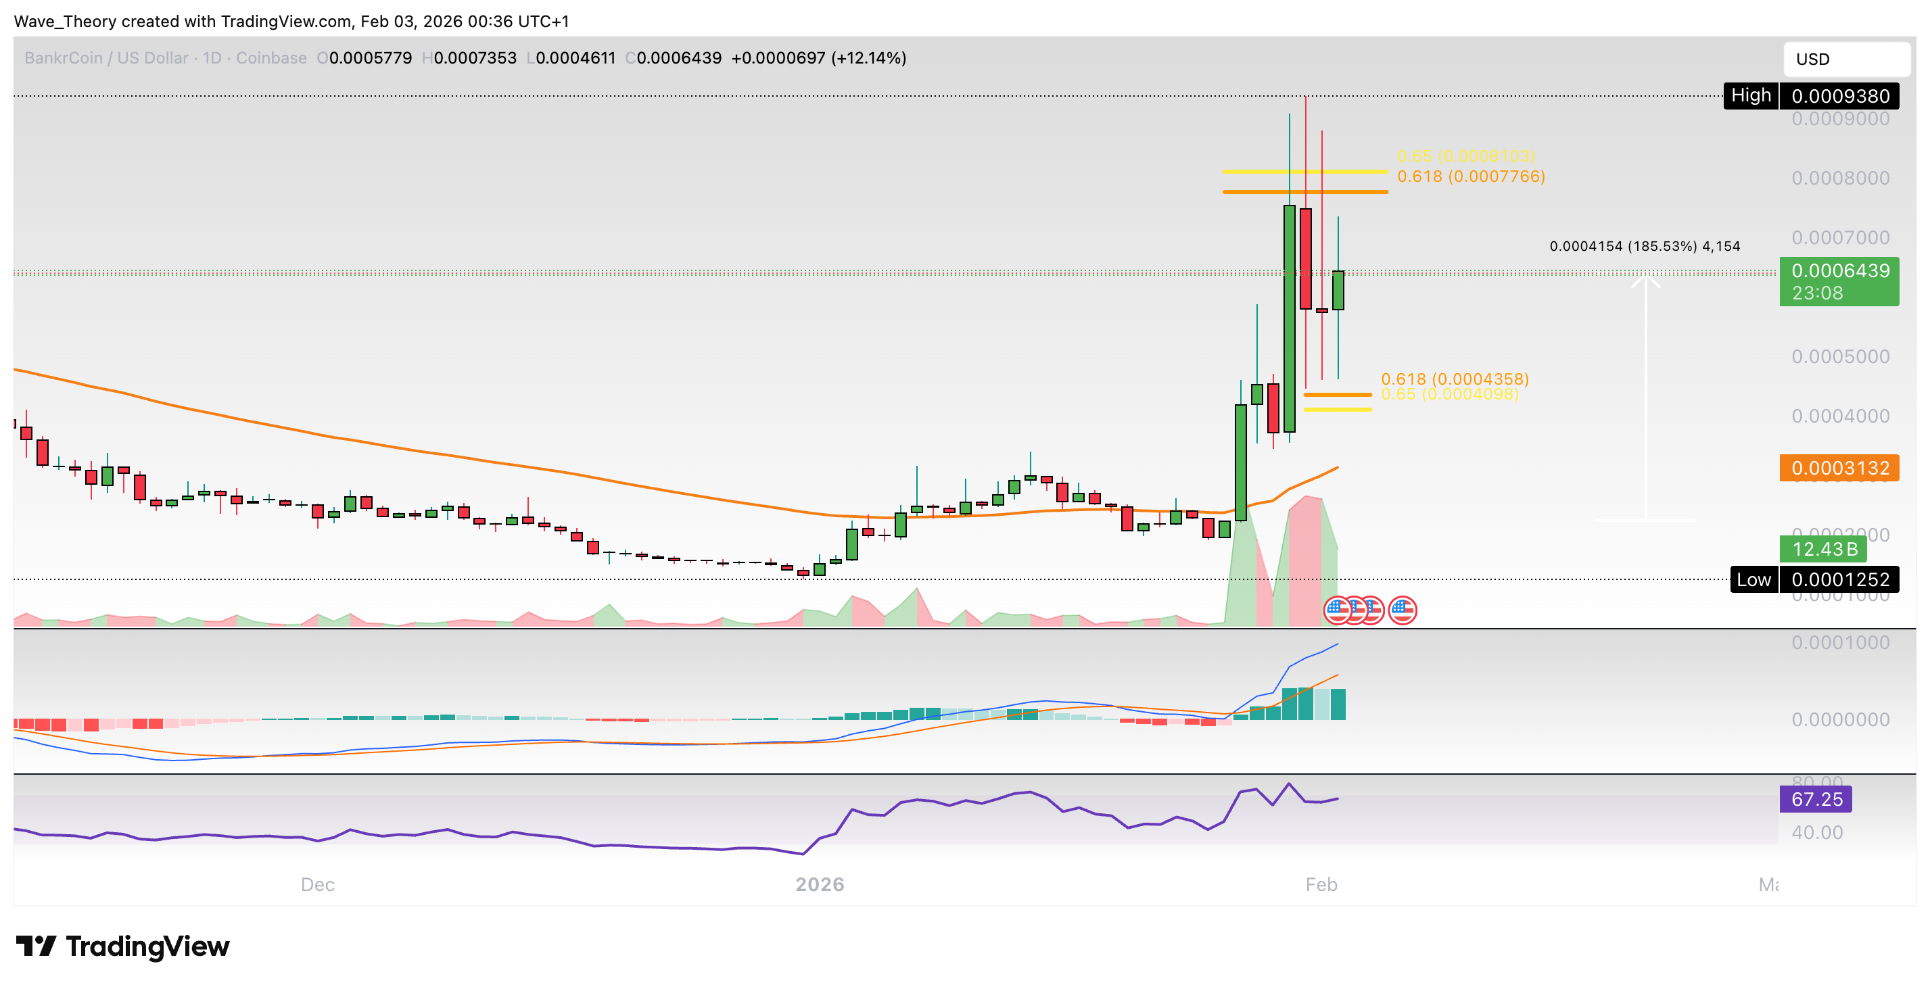Click the Feb label on the time axis

click(x=1321, y=884)
